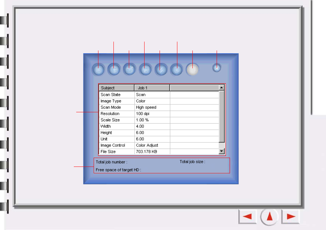This screenshot has height=230, width=326.
Task: Select the File Size row label
Action: tap(108, 152)
